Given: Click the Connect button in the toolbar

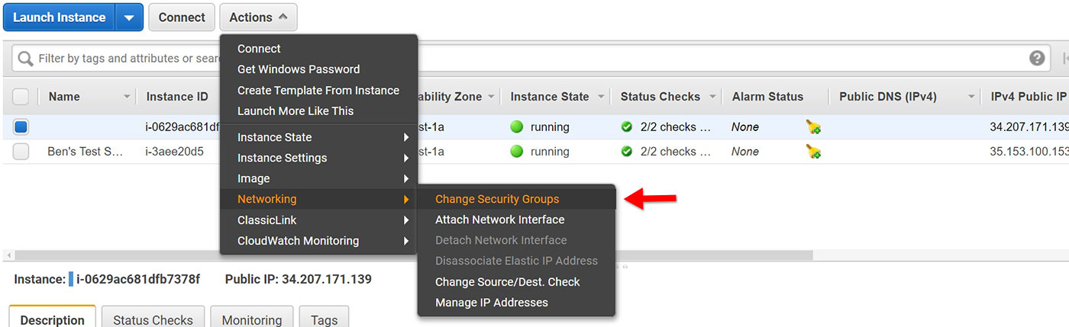Looking at the screenshot, I should point(182,17).
